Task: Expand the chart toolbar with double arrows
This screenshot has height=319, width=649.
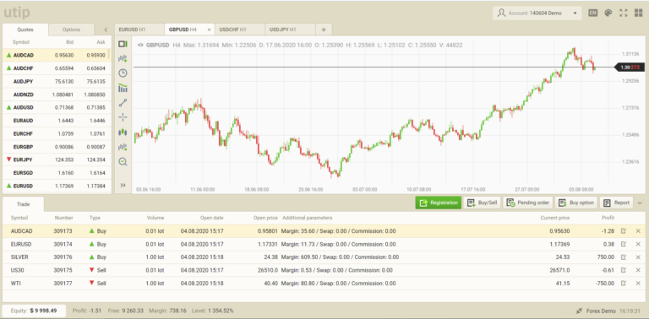Action: click(x=123, y=185)
